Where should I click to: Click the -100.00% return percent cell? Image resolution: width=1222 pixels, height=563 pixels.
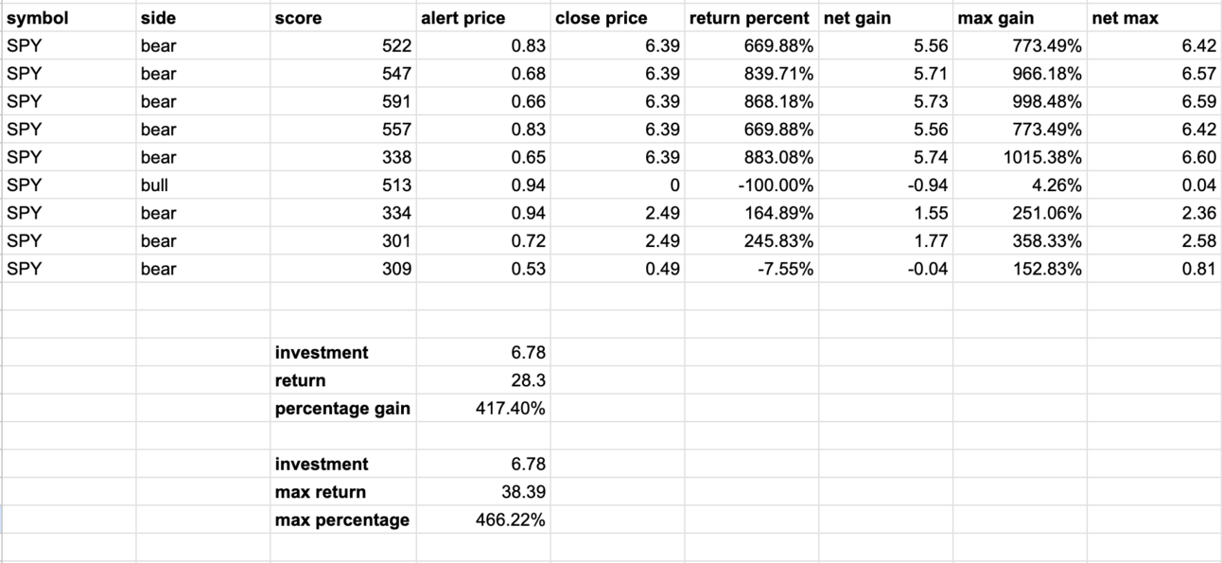point(751,185)
